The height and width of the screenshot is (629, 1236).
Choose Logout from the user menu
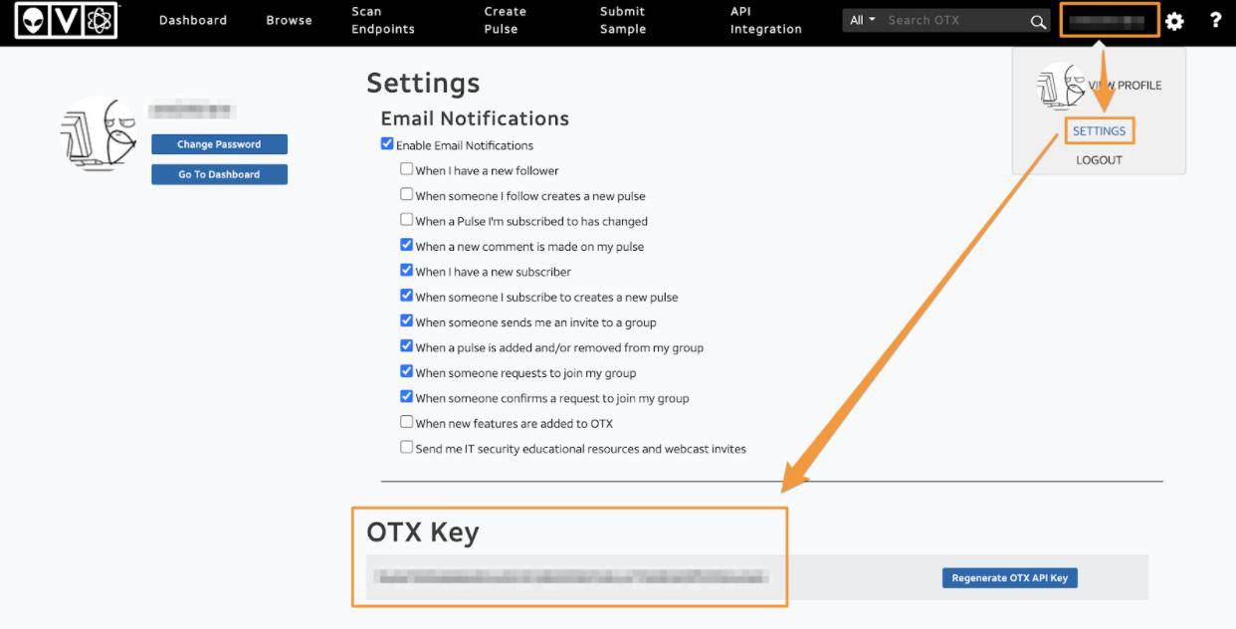tap(1099, 160)
